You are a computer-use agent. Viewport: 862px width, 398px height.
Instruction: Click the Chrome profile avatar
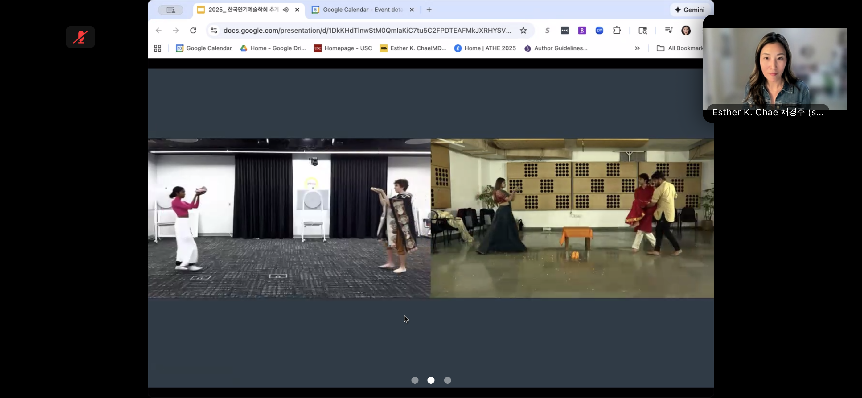point(686,31)
